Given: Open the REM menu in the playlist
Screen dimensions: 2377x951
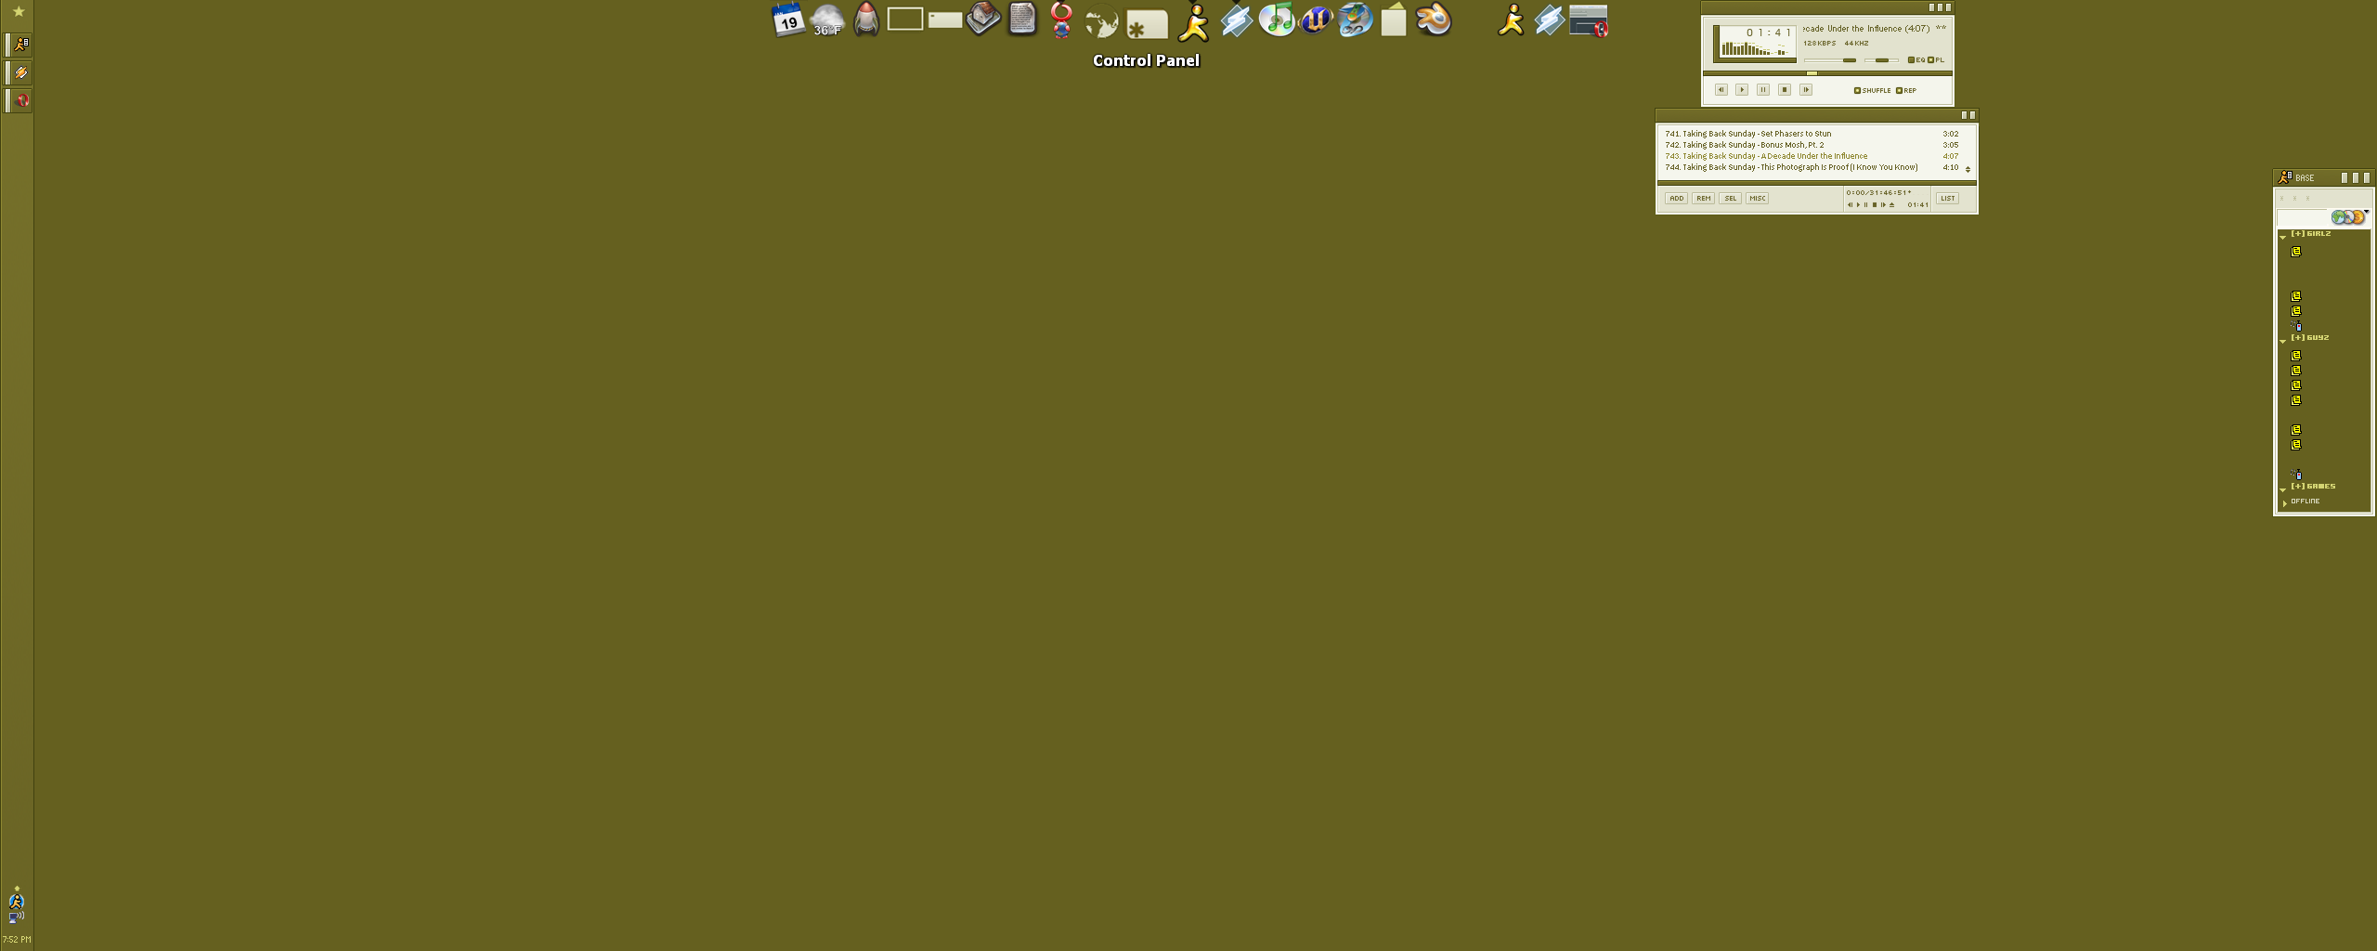Looking at the screenshot, I should (x=1703, y=199).
